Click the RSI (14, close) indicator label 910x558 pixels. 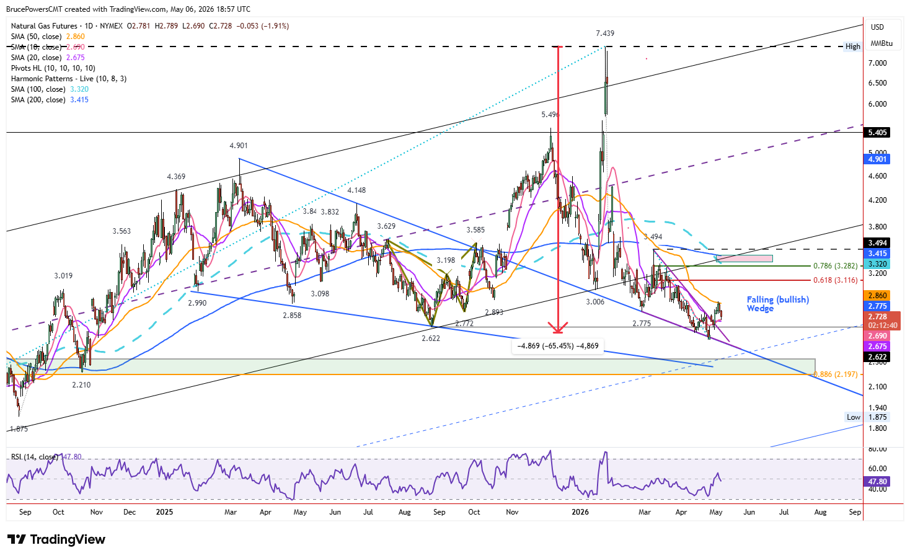click(x=35, y=457)
